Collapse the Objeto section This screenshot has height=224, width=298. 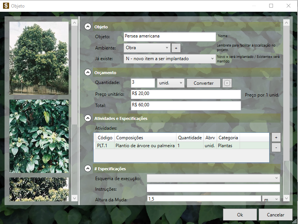point(88,27)
